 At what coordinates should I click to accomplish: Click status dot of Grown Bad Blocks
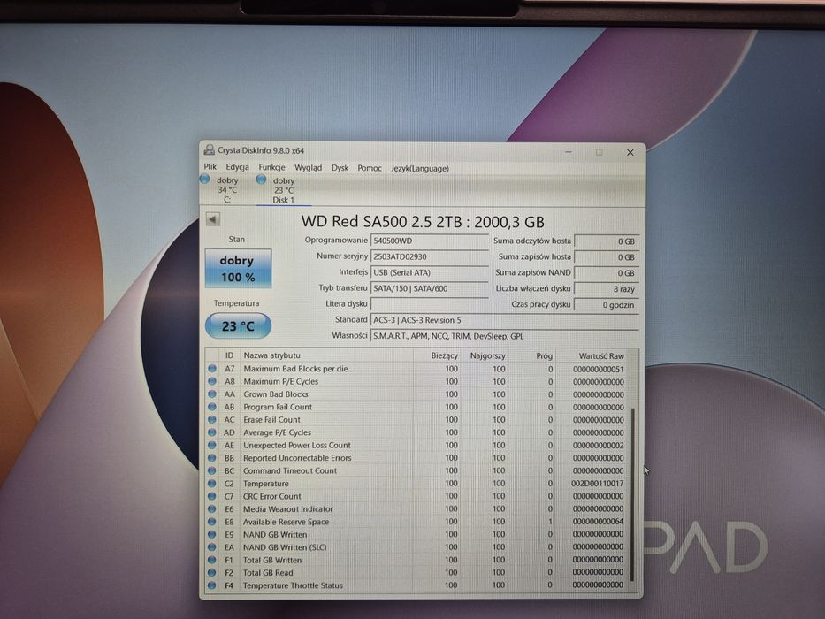pos(212,394)
